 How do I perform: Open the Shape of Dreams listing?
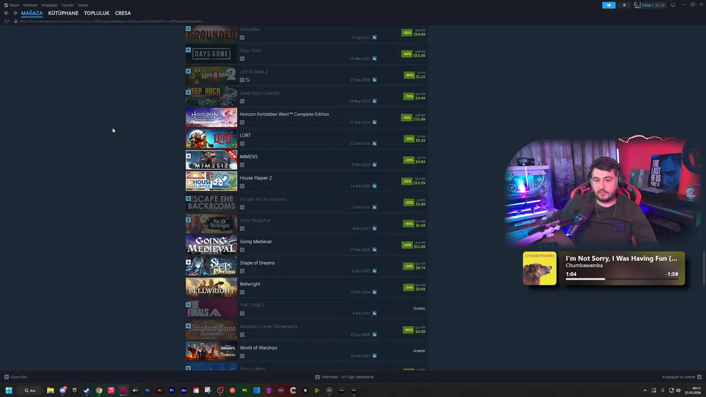(307, 266)
